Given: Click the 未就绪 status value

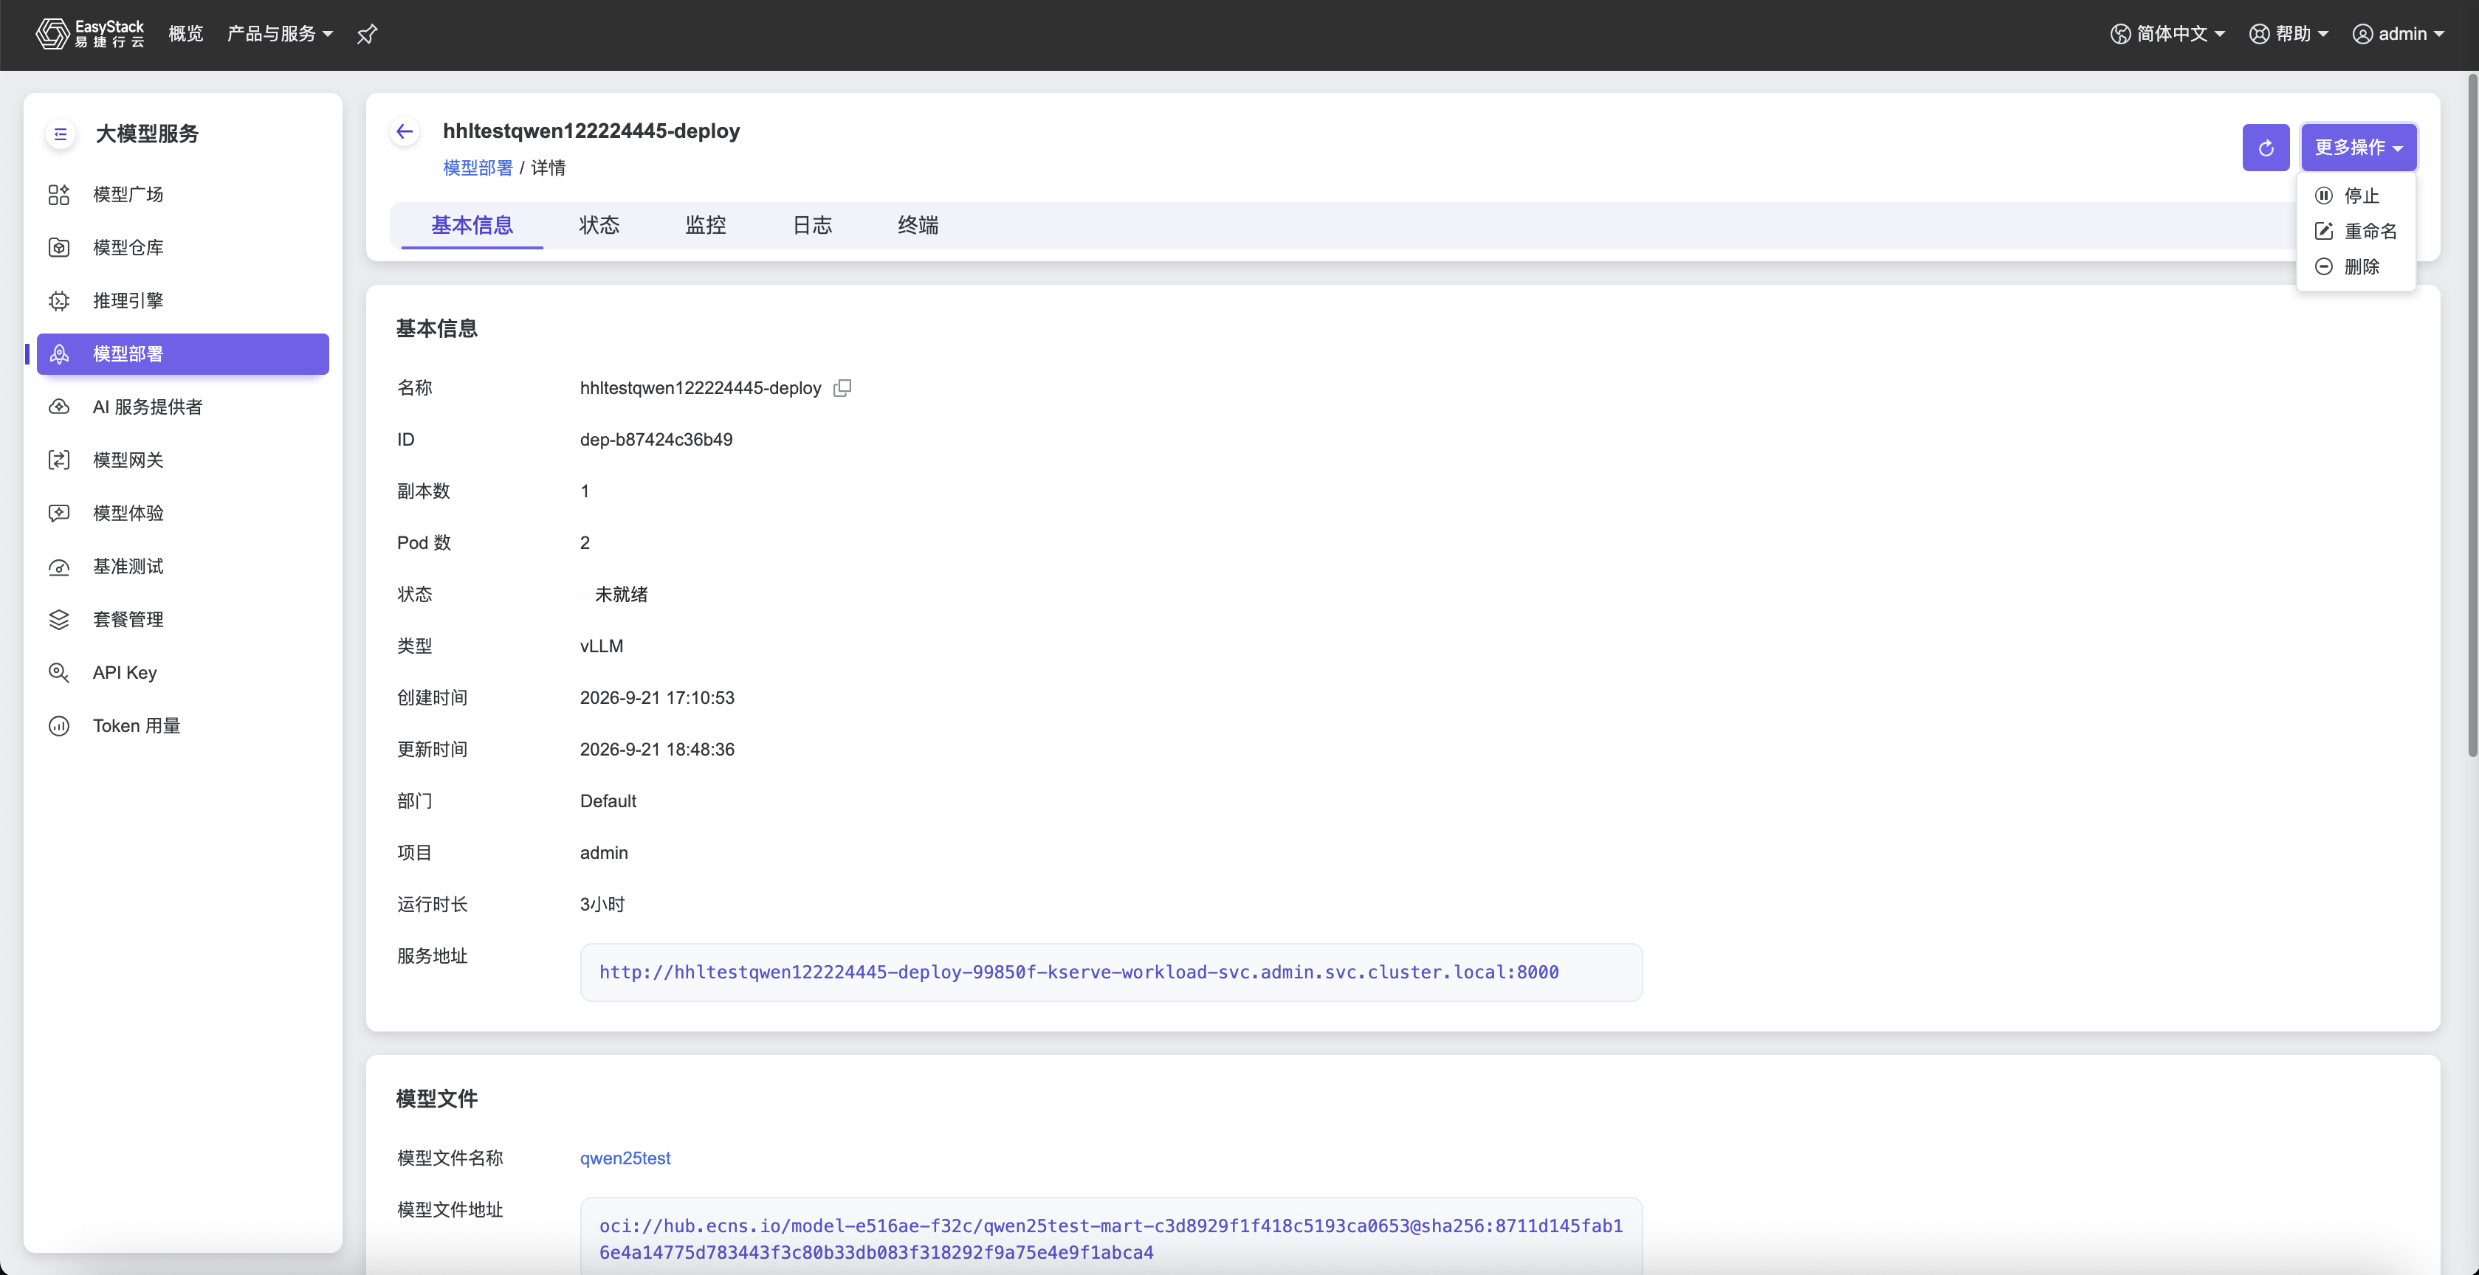Looking at the screenshot, I should 621,594.
